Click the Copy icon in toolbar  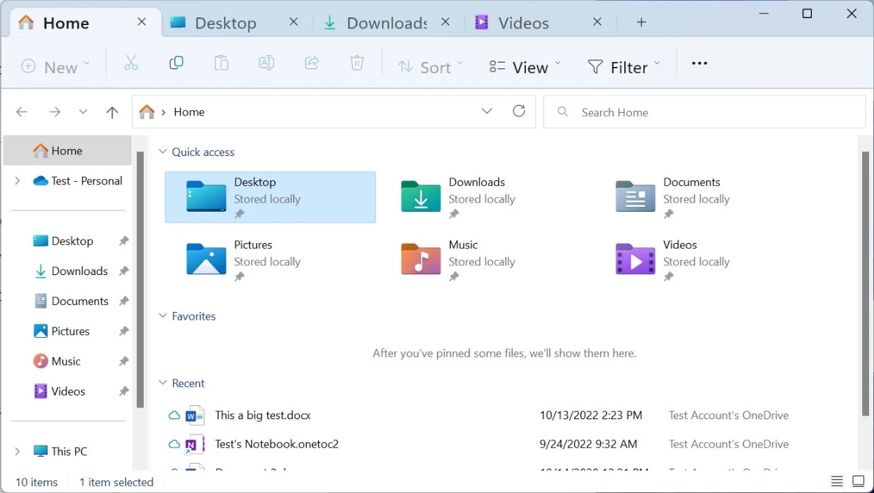point(176,63)
